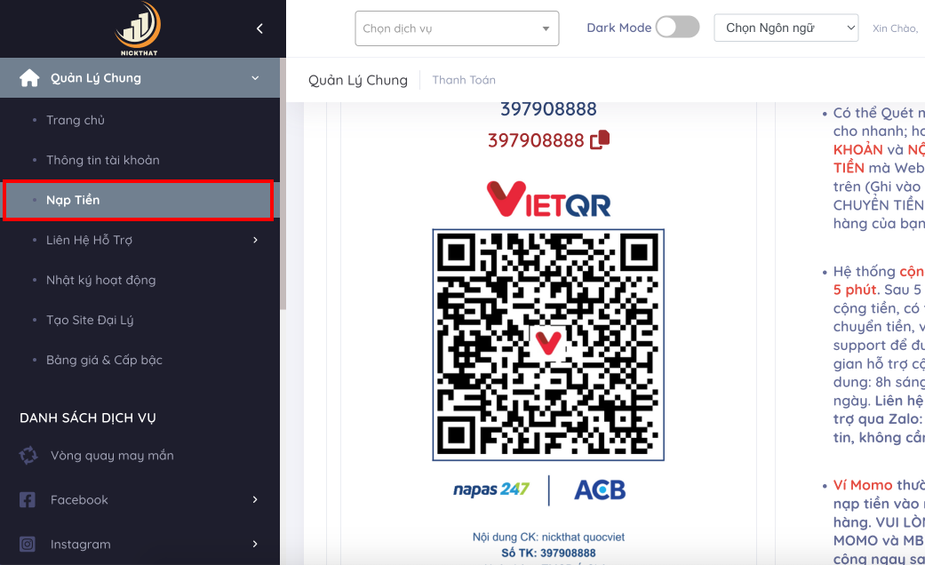This screenshot has width=925, height=565.
Task: Open the Chọn Ngôn ngữ language selector
Action: [x=785, y=28]
